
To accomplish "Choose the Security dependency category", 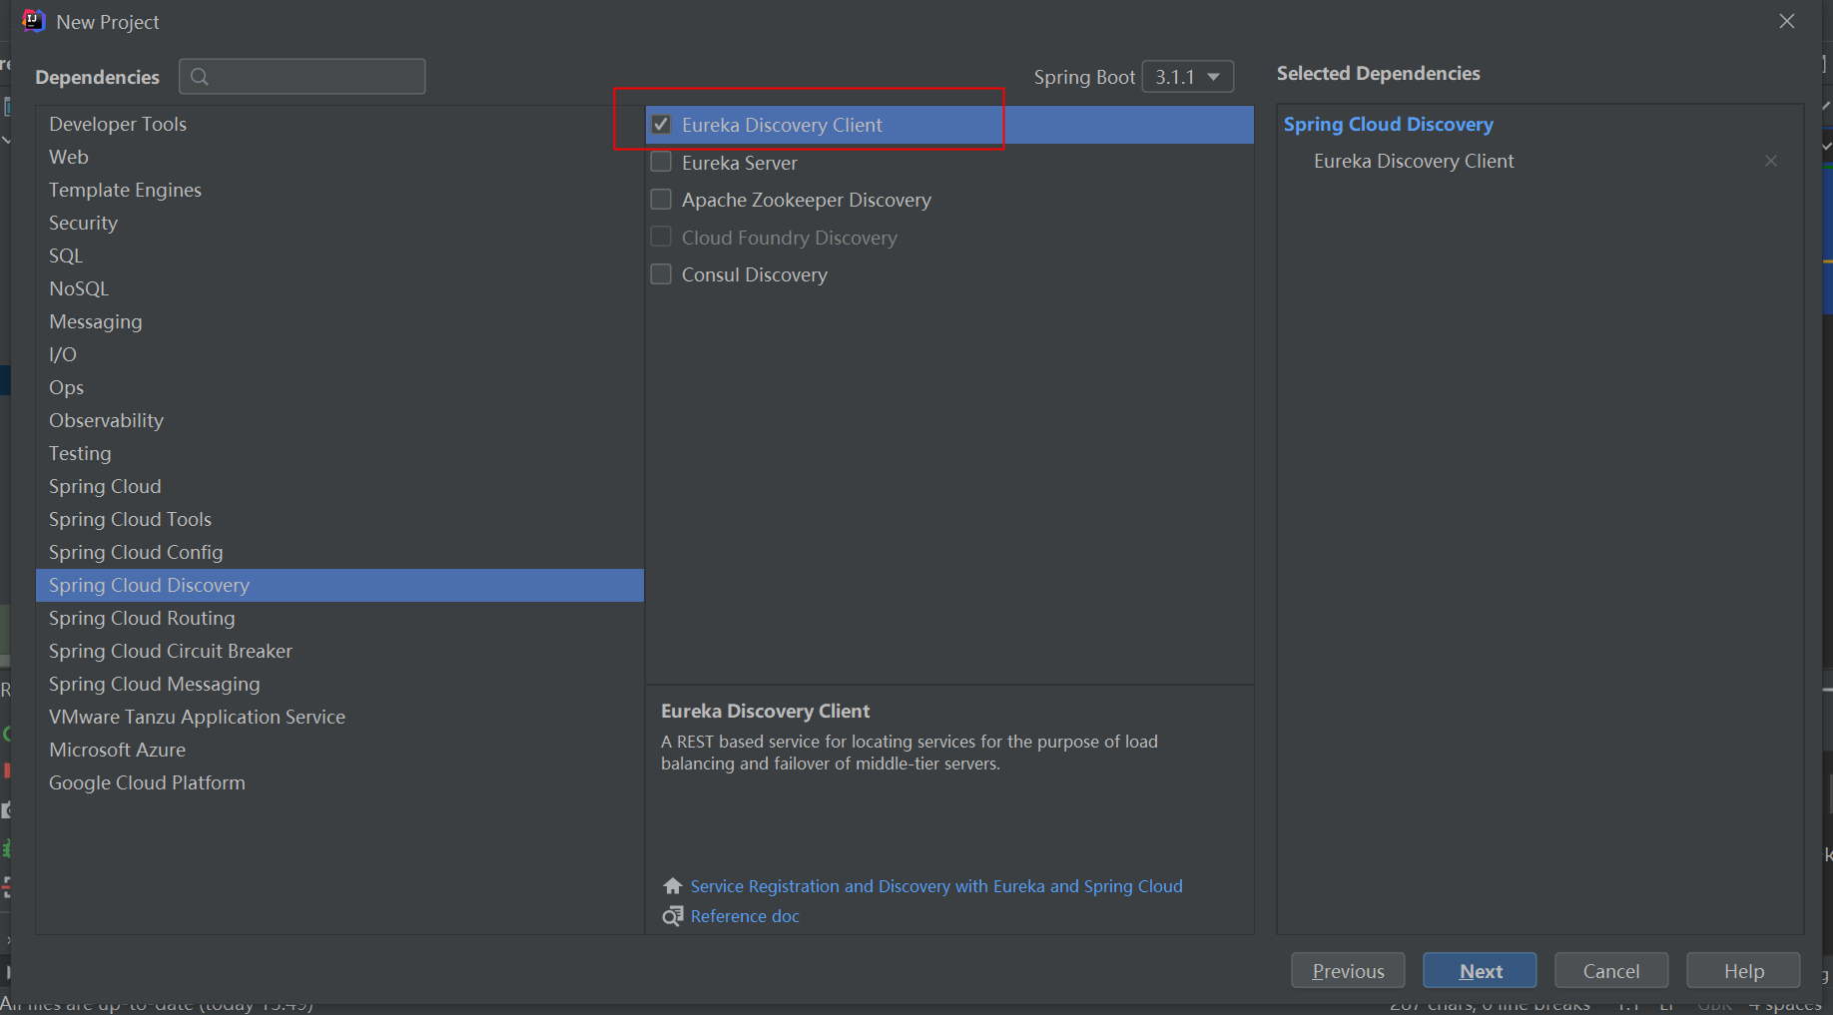I will pos(83,223).
